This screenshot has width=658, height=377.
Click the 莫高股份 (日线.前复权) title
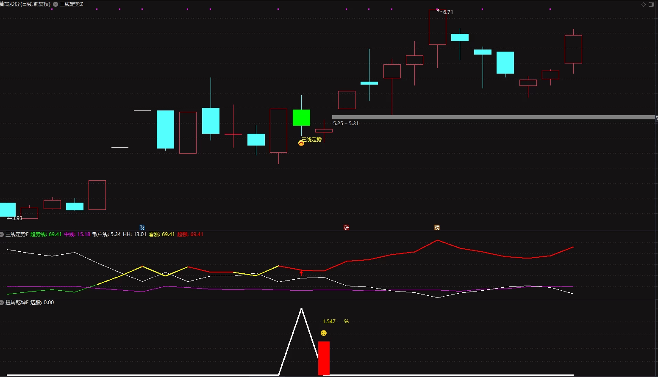point(25,4)
